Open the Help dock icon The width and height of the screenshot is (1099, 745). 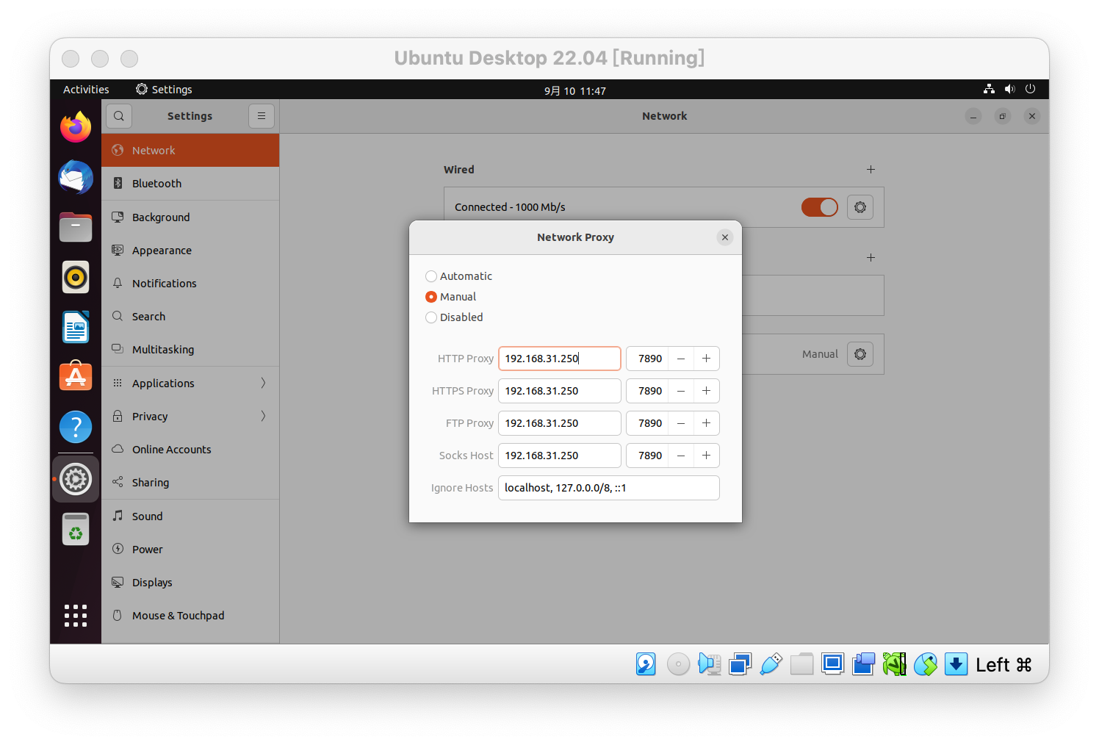tap(76, 427)
